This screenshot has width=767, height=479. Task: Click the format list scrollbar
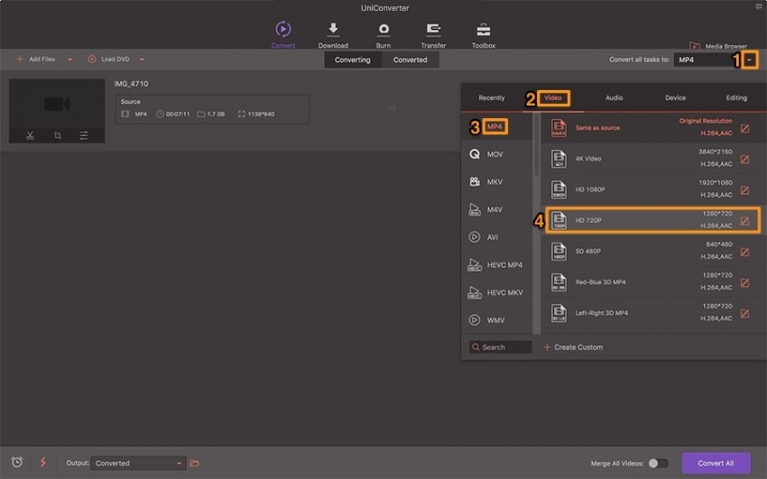(x=537, y=144)
